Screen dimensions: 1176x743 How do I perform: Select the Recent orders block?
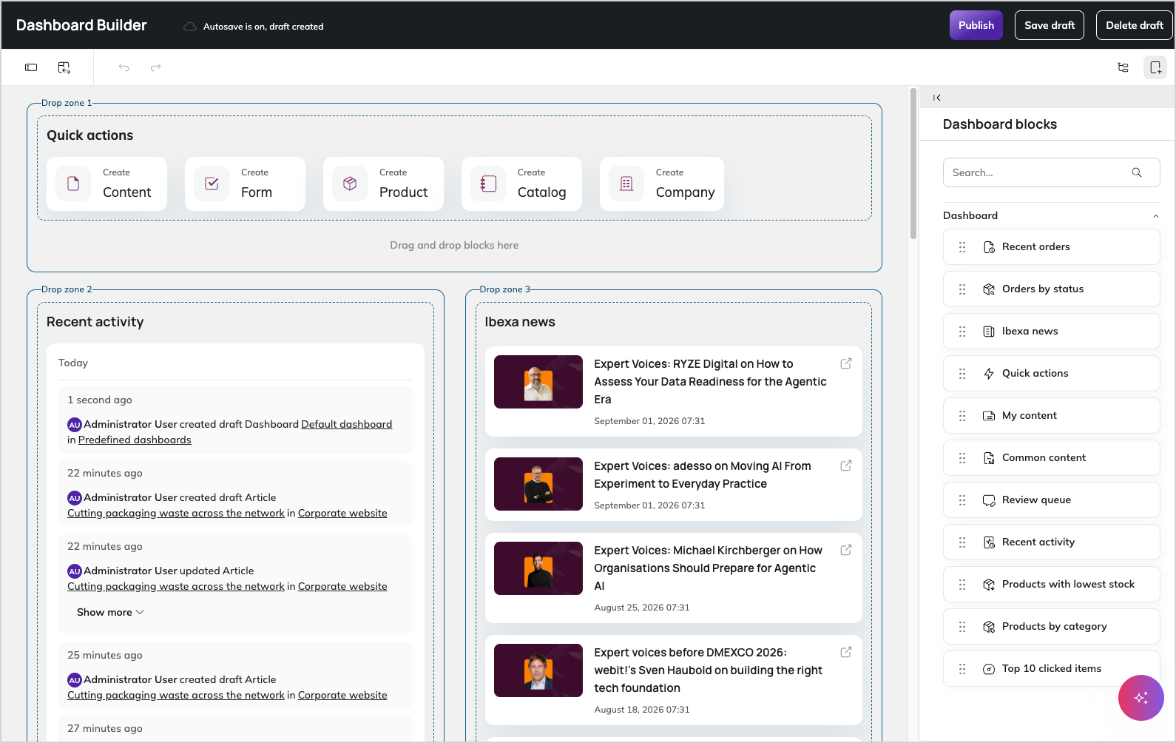click(1051, 246)
